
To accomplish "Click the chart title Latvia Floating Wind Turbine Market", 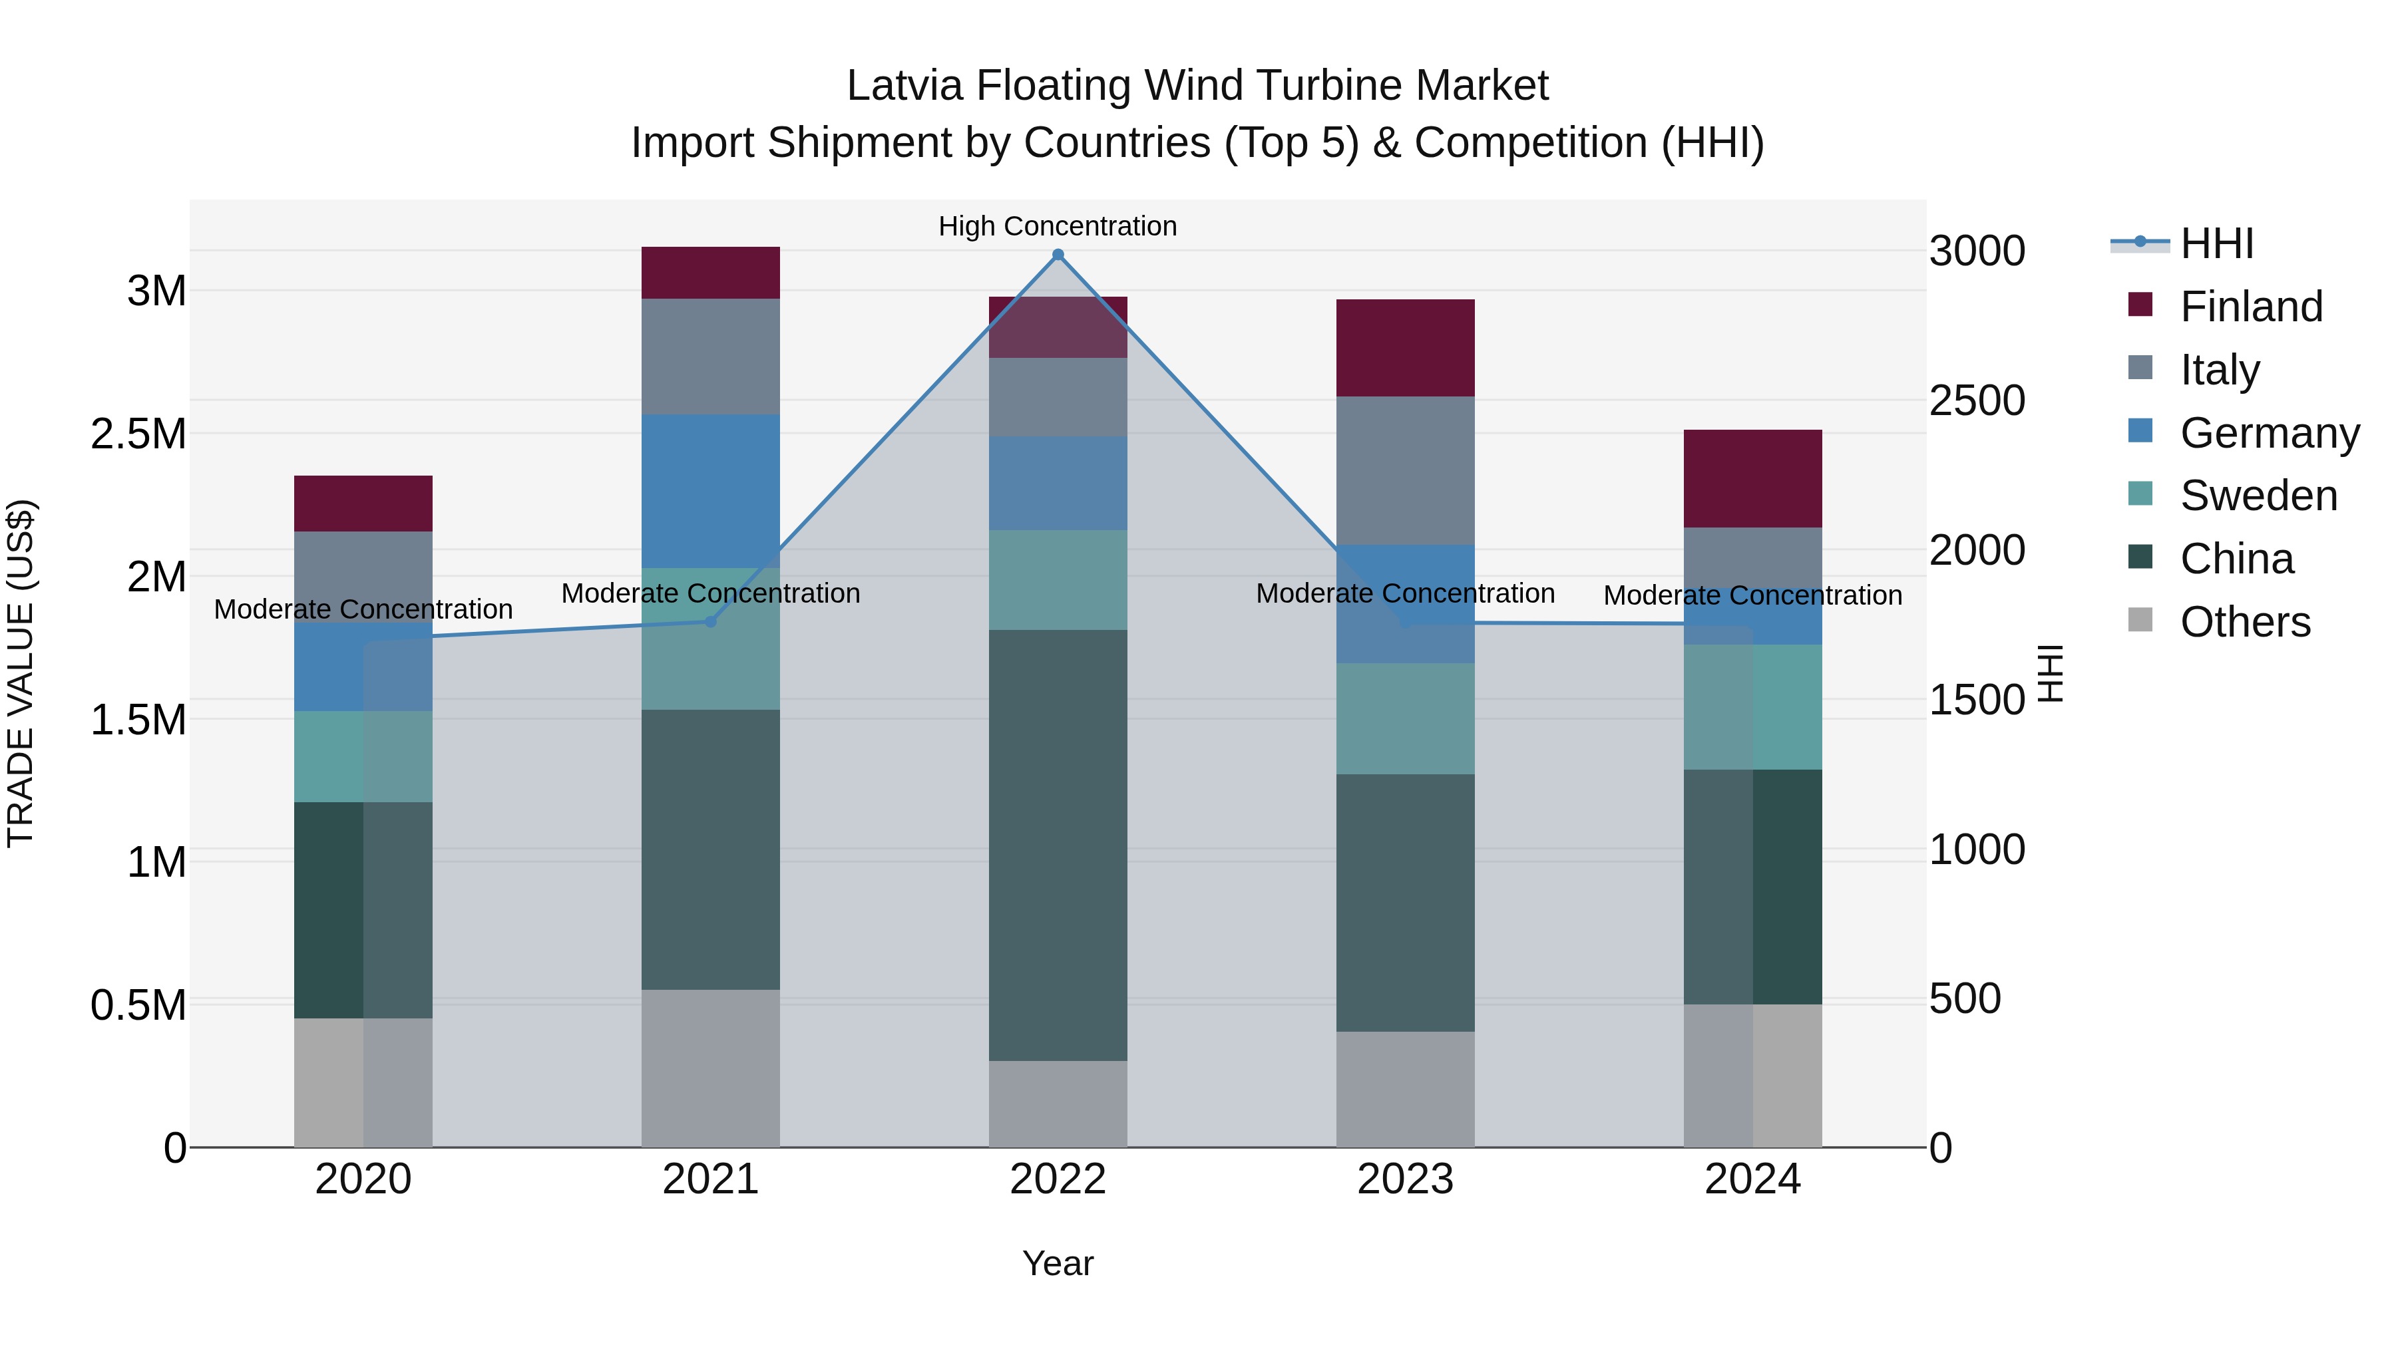I will pyautogui.click(x=1197, y=86).
